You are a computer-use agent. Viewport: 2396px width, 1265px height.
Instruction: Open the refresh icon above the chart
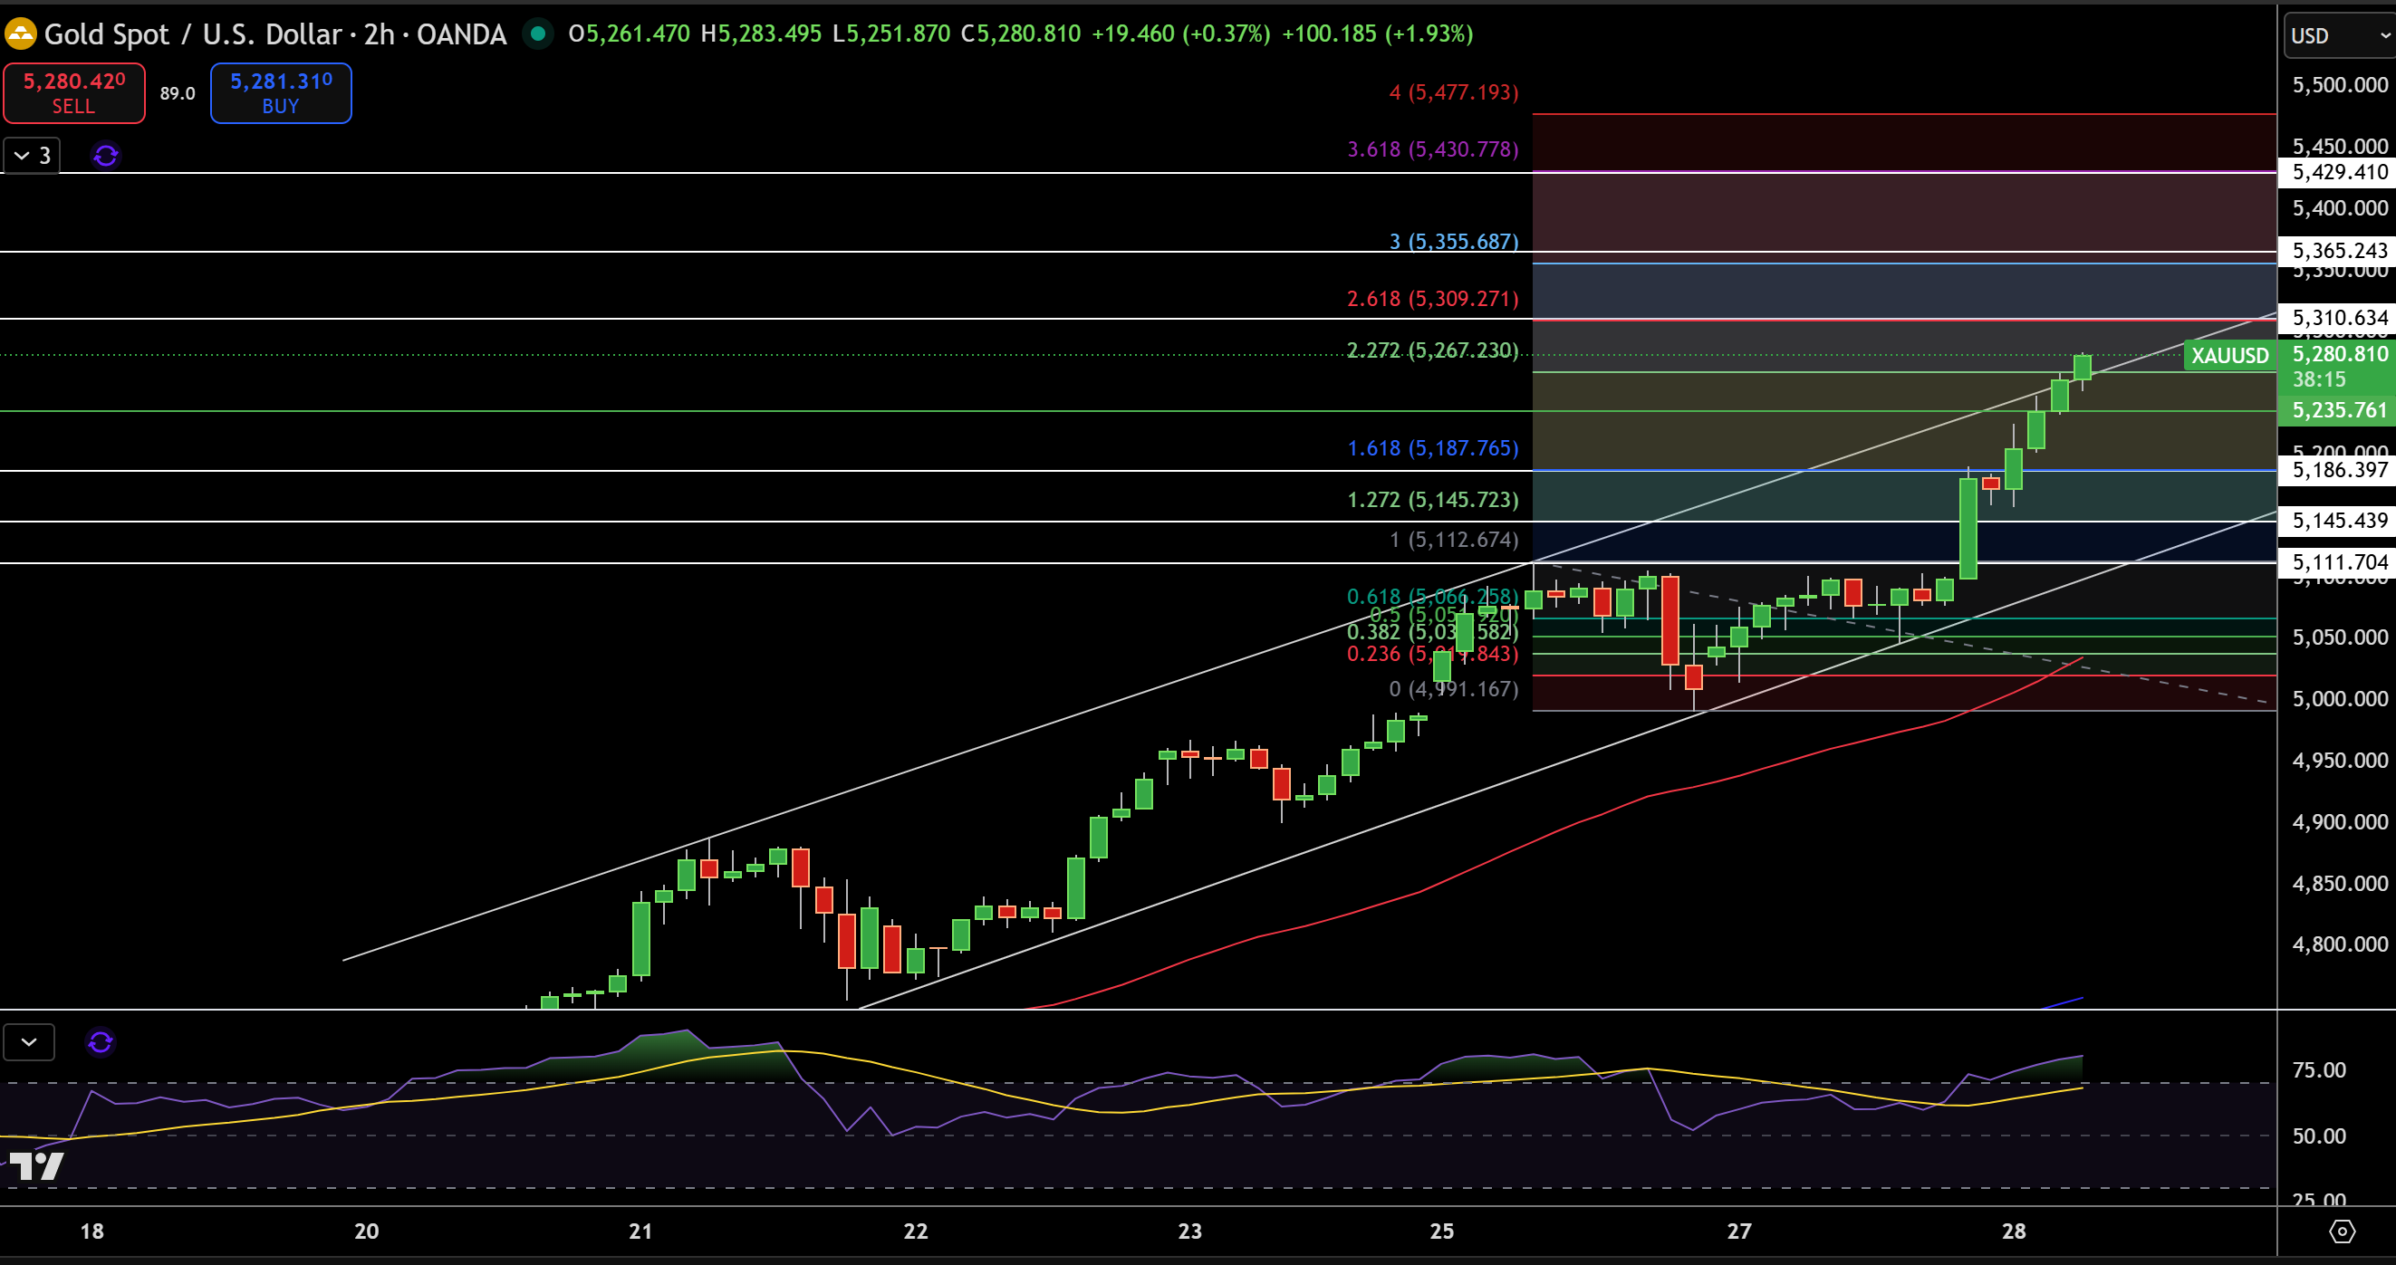(105, 155)
